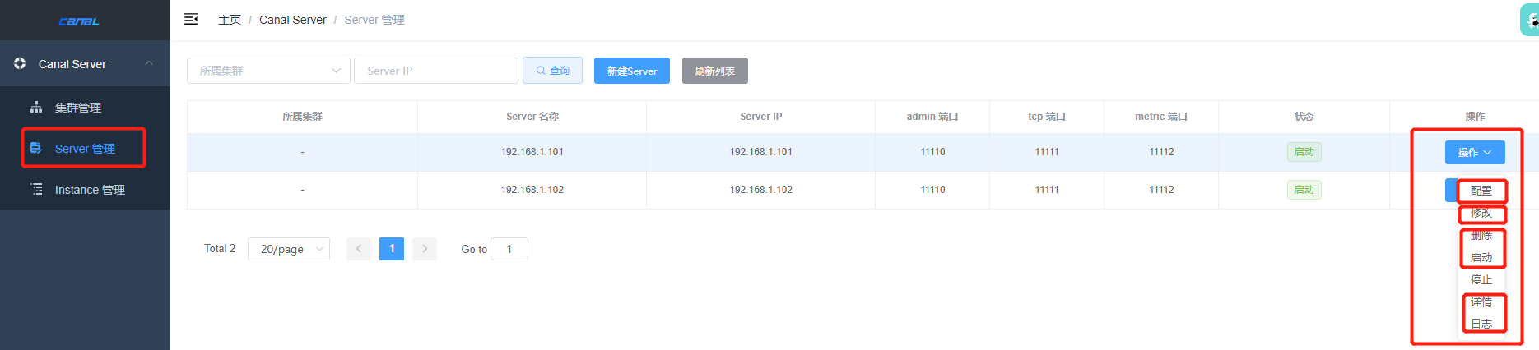Click the Instance 管理 list icon
Screen dimensions: 1539x350
36,189
